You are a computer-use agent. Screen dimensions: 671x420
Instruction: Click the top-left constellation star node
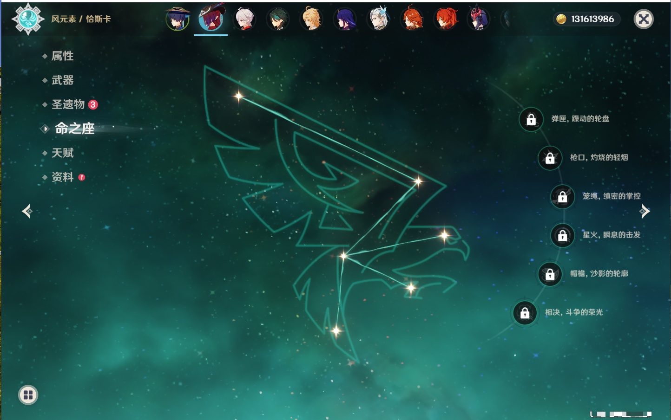pyautogui.click(x=238, y=96)
